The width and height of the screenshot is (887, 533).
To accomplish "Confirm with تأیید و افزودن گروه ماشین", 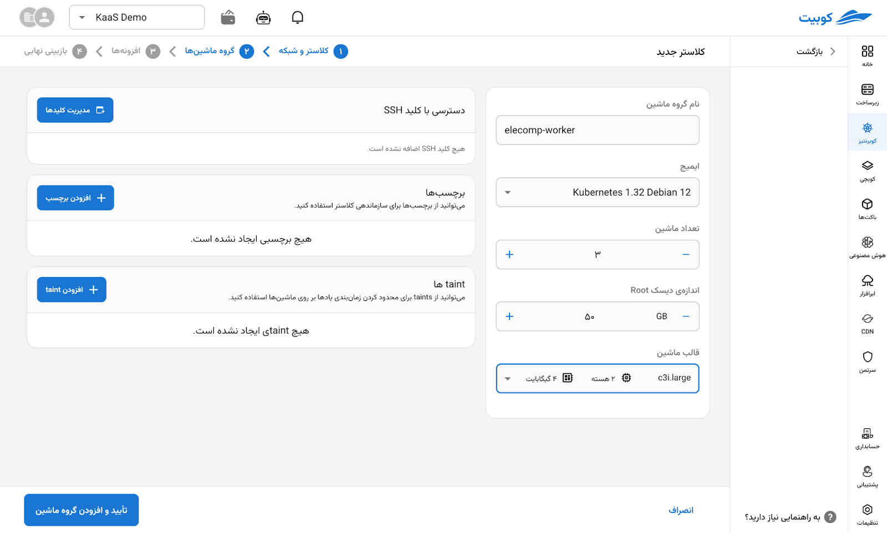I will [x=81, y=510].
